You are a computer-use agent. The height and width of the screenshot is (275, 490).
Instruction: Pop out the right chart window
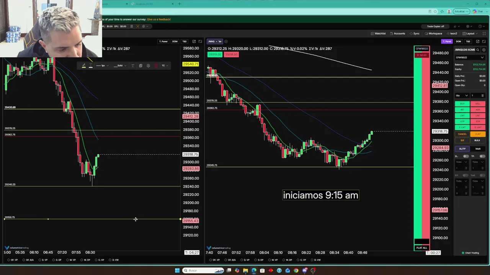478,41
